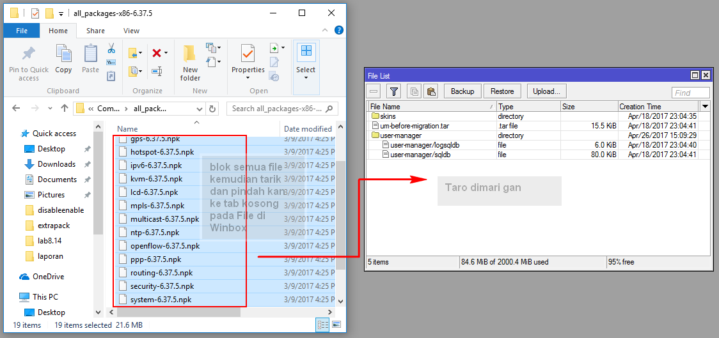Sort by File Name column in Winbox

(432, 106)
